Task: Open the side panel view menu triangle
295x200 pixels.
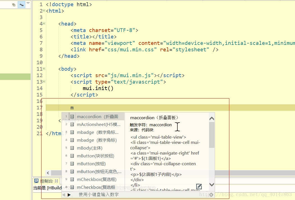Action: point(28,3)
